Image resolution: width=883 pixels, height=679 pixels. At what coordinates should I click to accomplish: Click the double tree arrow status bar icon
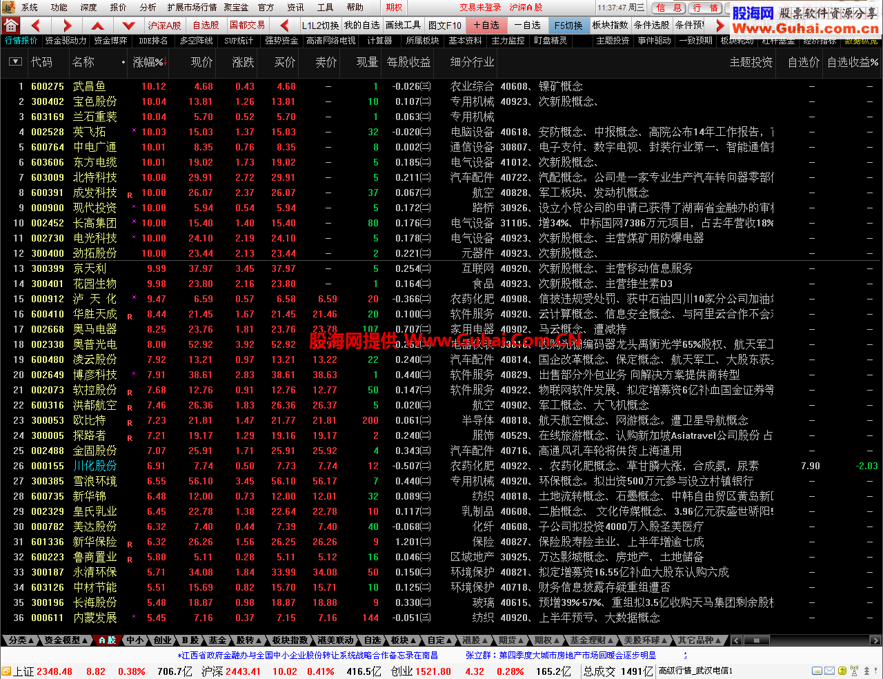866,671
